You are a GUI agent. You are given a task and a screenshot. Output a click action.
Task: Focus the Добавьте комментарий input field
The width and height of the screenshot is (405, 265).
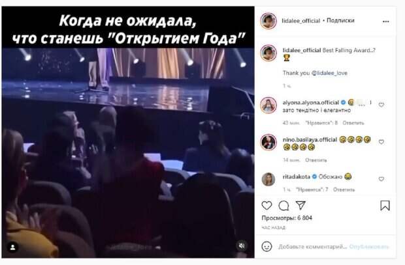click(x=312, y=247)
